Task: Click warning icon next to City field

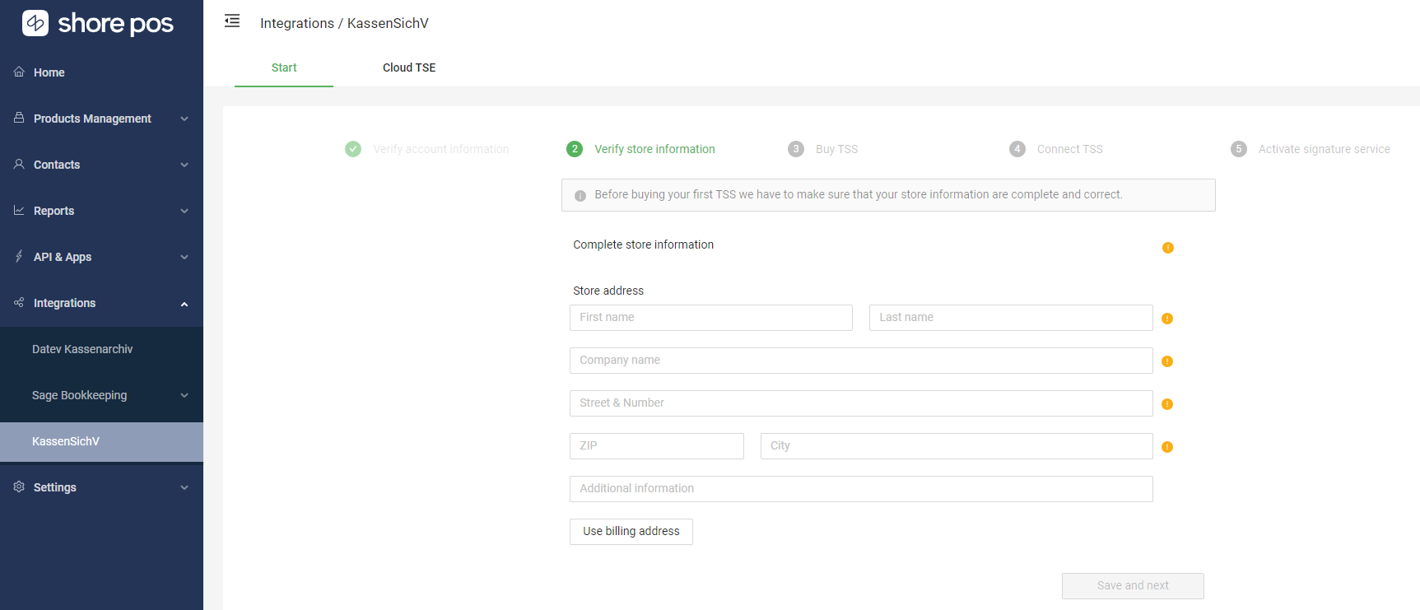Action: [1167, 447]
